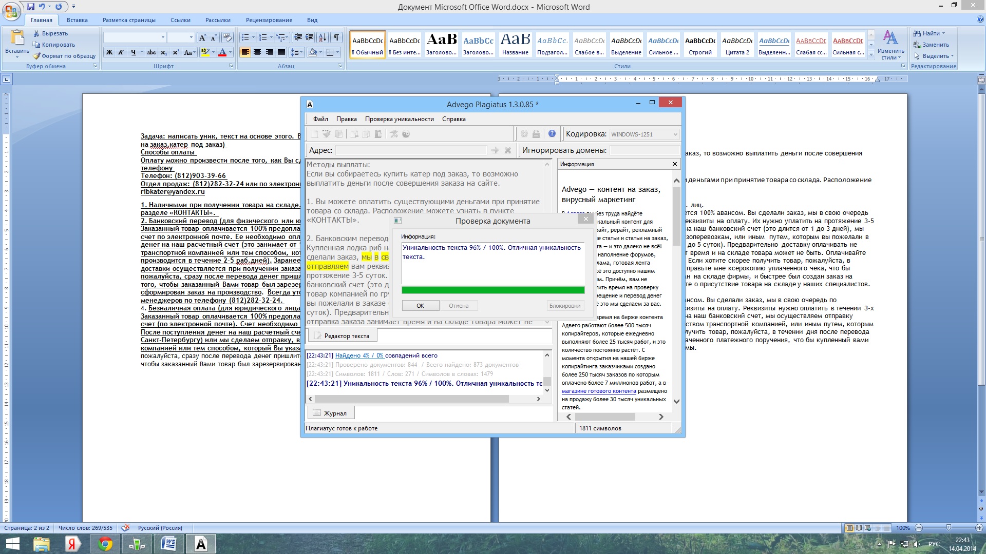Open Yandex browser from the taskbar

pos(72,544)
